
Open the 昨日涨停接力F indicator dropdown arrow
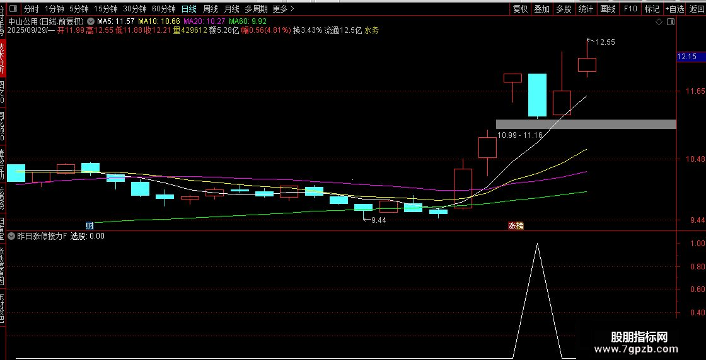pyautogui.click(x=12, y=235)
